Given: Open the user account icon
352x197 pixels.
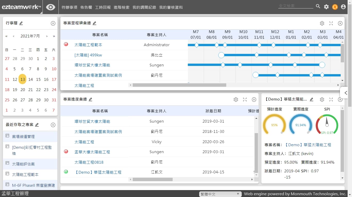Looking at the screenshot, I should click(x=343, y=7).
